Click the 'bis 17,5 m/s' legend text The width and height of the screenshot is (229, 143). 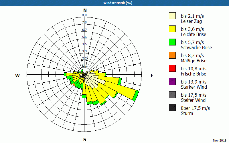coord(194,95)
